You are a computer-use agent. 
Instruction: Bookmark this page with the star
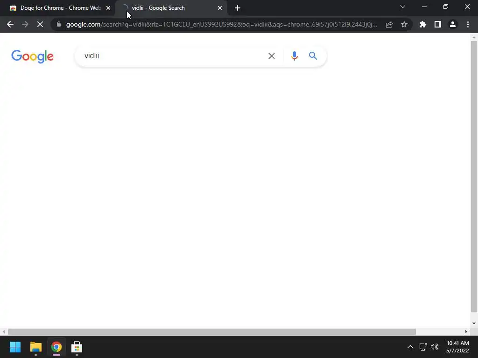click(x=404, y=24)
